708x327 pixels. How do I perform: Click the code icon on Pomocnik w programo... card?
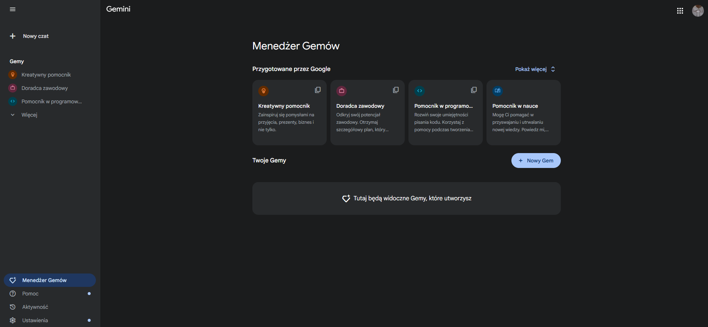420,91
